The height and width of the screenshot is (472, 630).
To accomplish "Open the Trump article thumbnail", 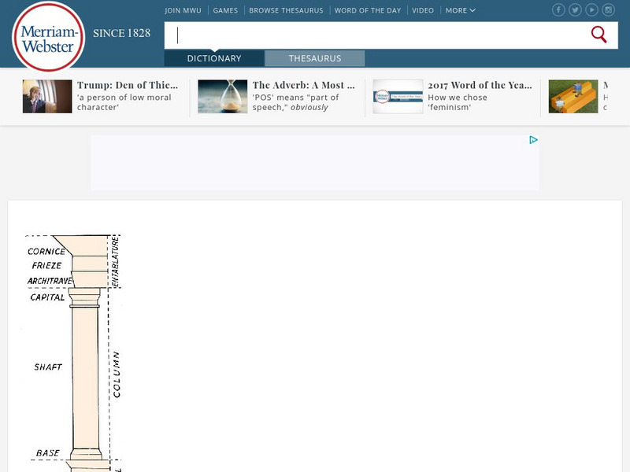I will (47, 97).
